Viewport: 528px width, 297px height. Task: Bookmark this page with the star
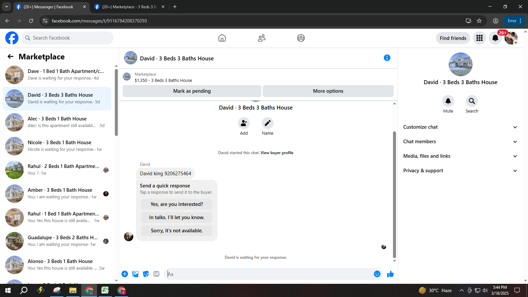(x=479, y=21)
